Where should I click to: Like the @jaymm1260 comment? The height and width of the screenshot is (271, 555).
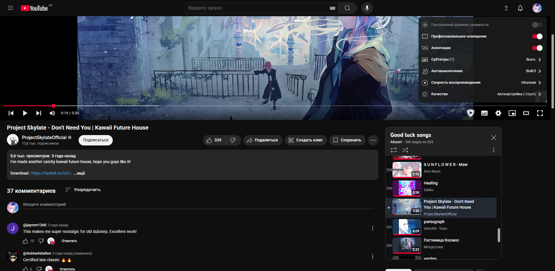[x=25, y=241]
